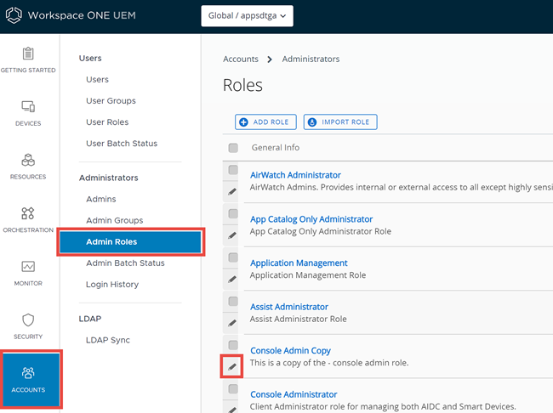Check the Console Admin Copy row checkbox
The image size is (553, 413).
233,345
